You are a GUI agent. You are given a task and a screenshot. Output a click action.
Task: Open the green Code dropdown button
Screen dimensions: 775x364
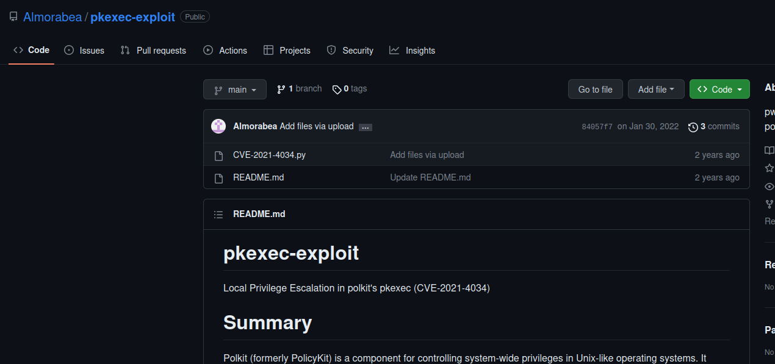point(719,90)
